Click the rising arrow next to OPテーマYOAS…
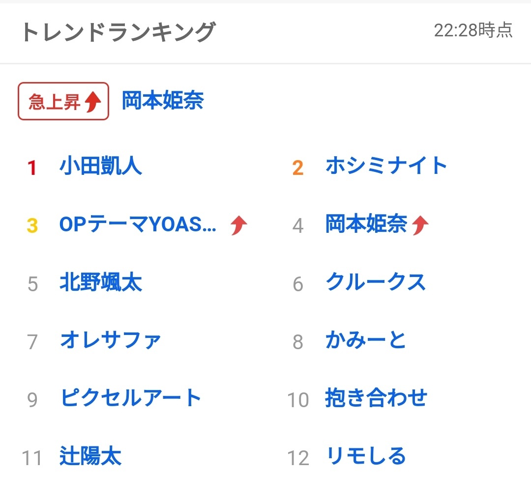 click(239, 225)
